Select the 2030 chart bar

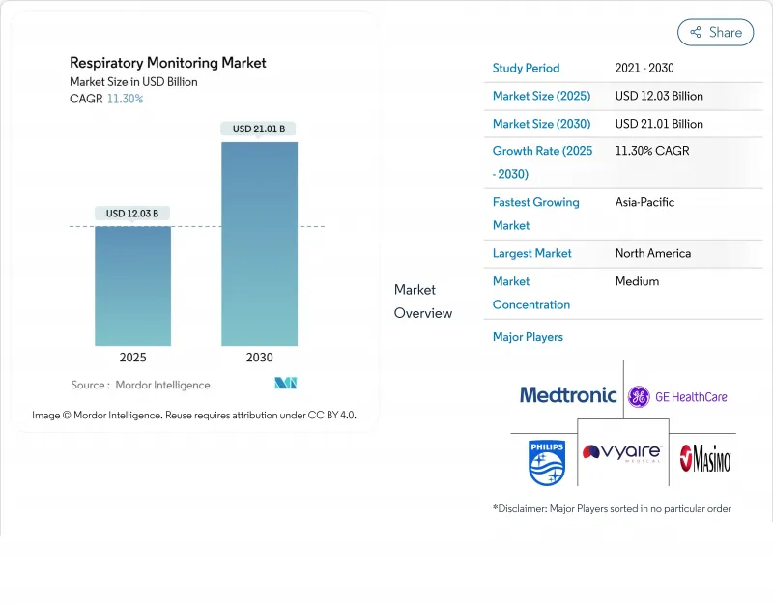pos(259,244)
